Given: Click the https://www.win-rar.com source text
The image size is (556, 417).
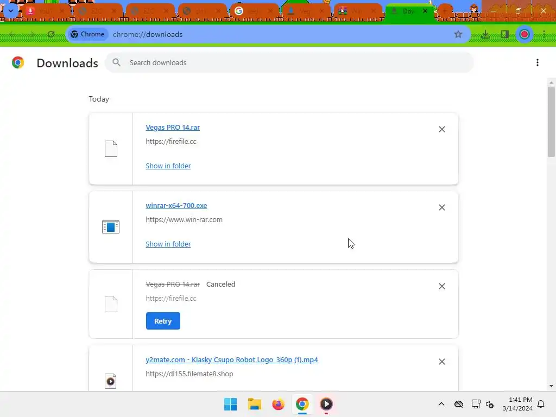Looking at the screenshot, I should 184,219.
